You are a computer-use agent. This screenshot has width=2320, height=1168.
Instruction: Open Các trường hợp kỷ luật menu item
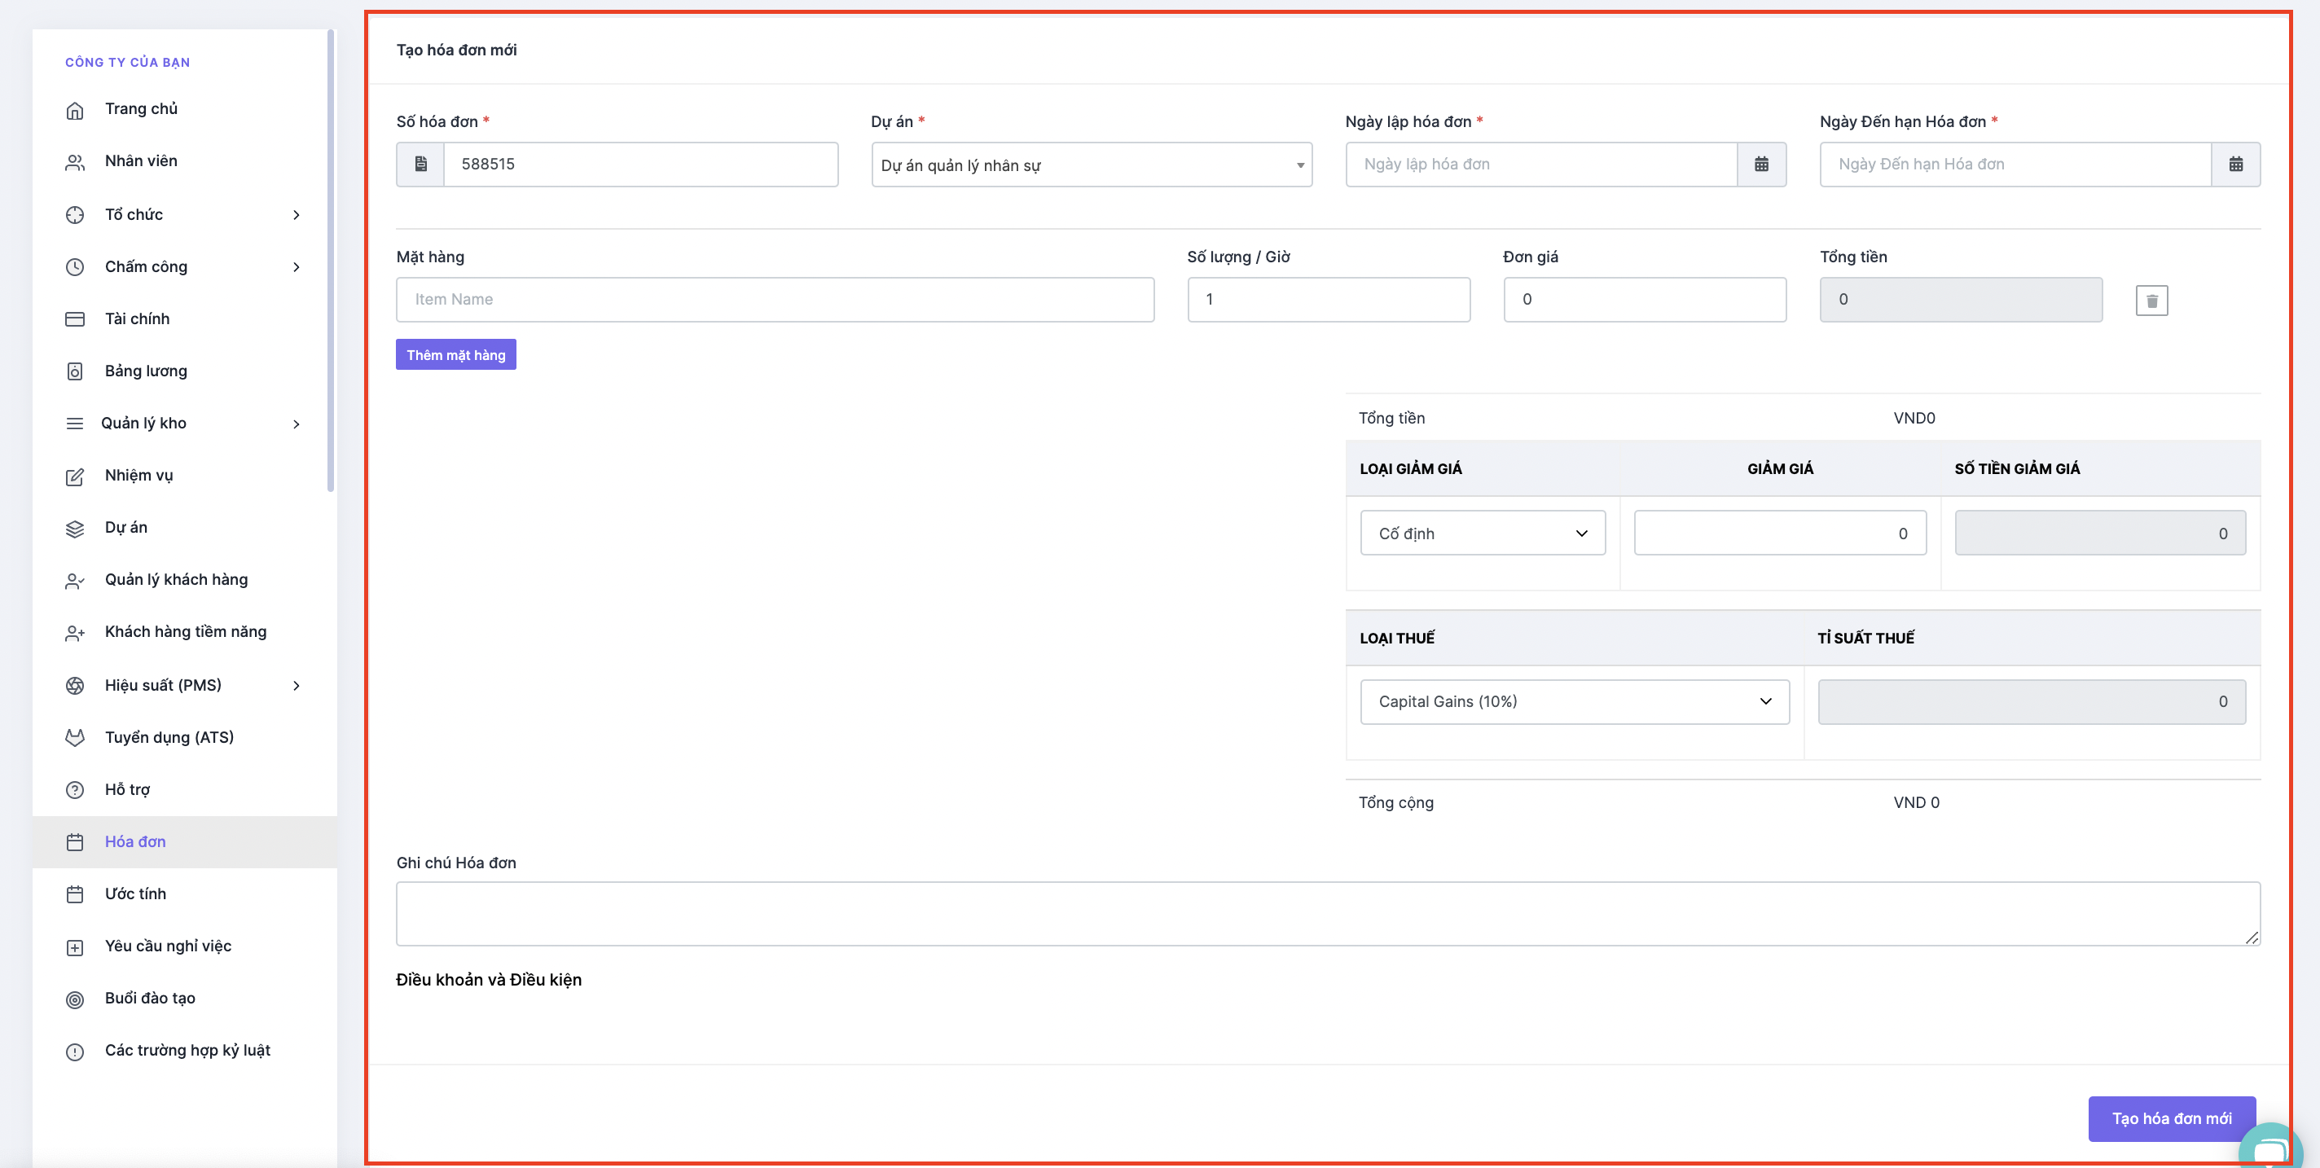[x=185, y=1051]
